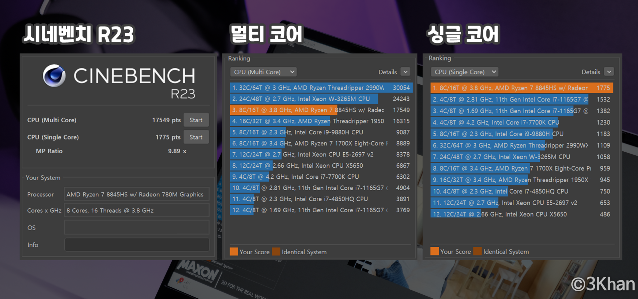Viewport: 638px width, 299px height.
Task: Select Threadripper 2990WX row scoring 1109
Action: 522,145
